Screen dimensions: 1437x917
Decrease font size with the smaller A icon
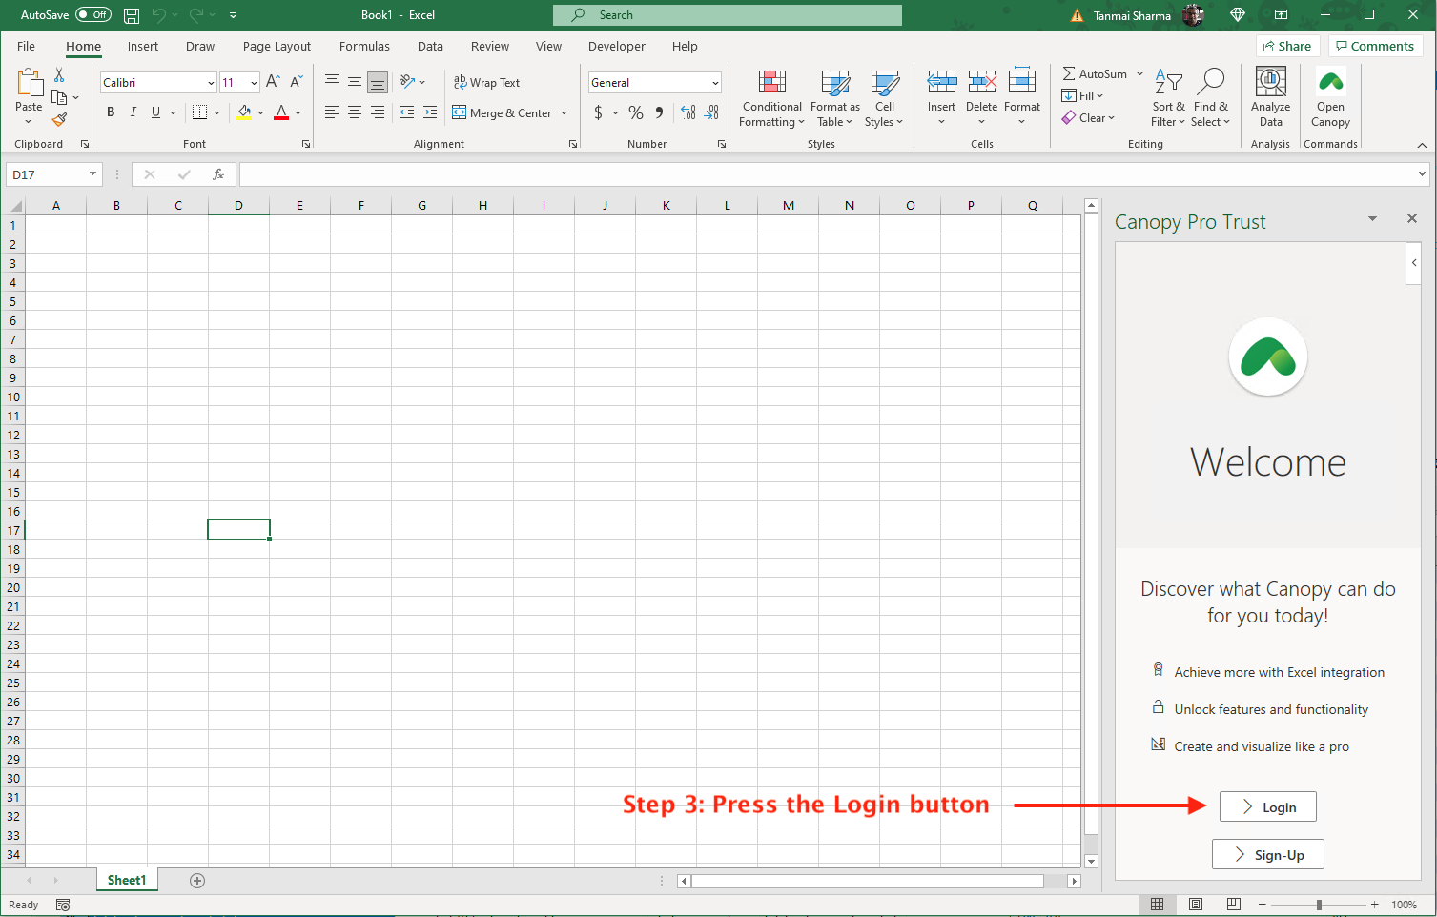(x=296, y=82)
